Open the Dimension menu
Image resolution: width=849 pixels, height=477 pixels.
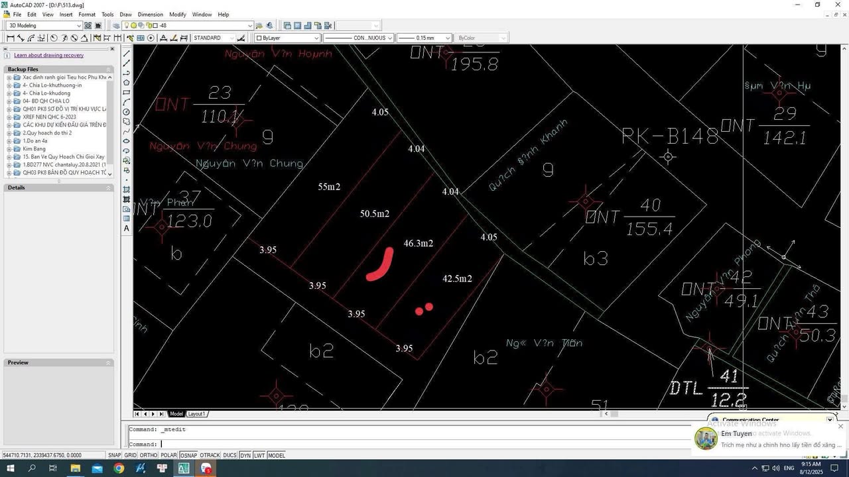150,14
